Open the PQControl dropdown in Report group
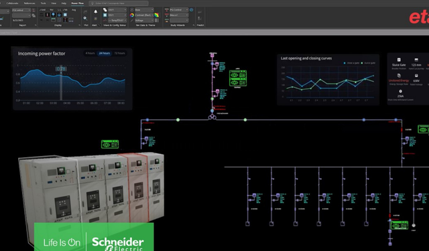The image size is (429, 251). click(21, 10)
